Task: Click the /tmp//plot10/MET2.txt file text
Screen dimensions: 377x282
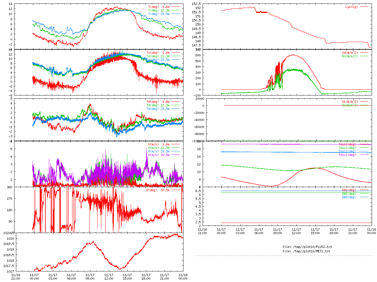Action: (306, 251)
